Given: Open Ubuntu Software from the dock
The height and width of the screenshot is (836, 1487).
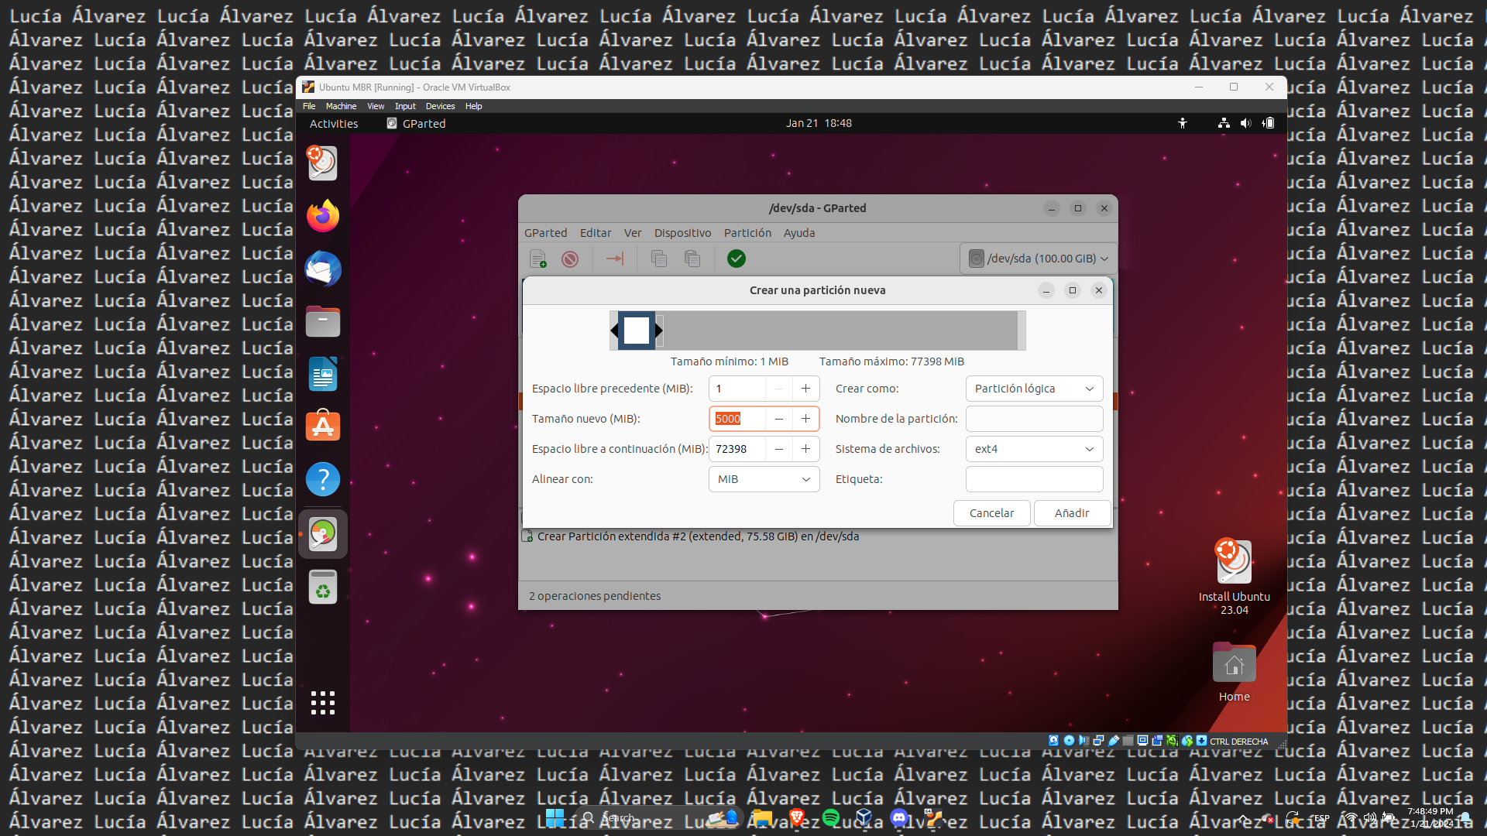Looking at the screenshot, I should pos(323,427).
